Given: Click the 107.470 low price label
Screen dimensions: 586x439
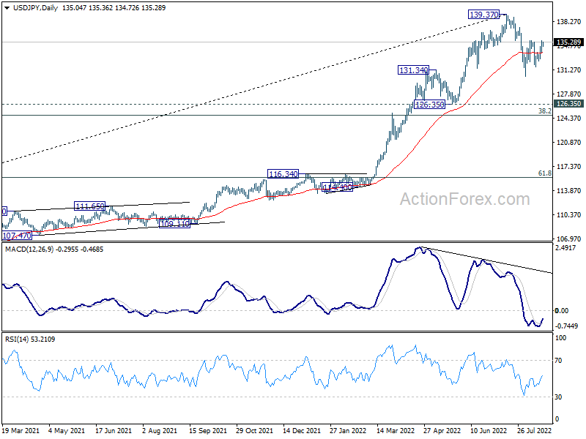Looking at the screenshot, I should point(17,236).
